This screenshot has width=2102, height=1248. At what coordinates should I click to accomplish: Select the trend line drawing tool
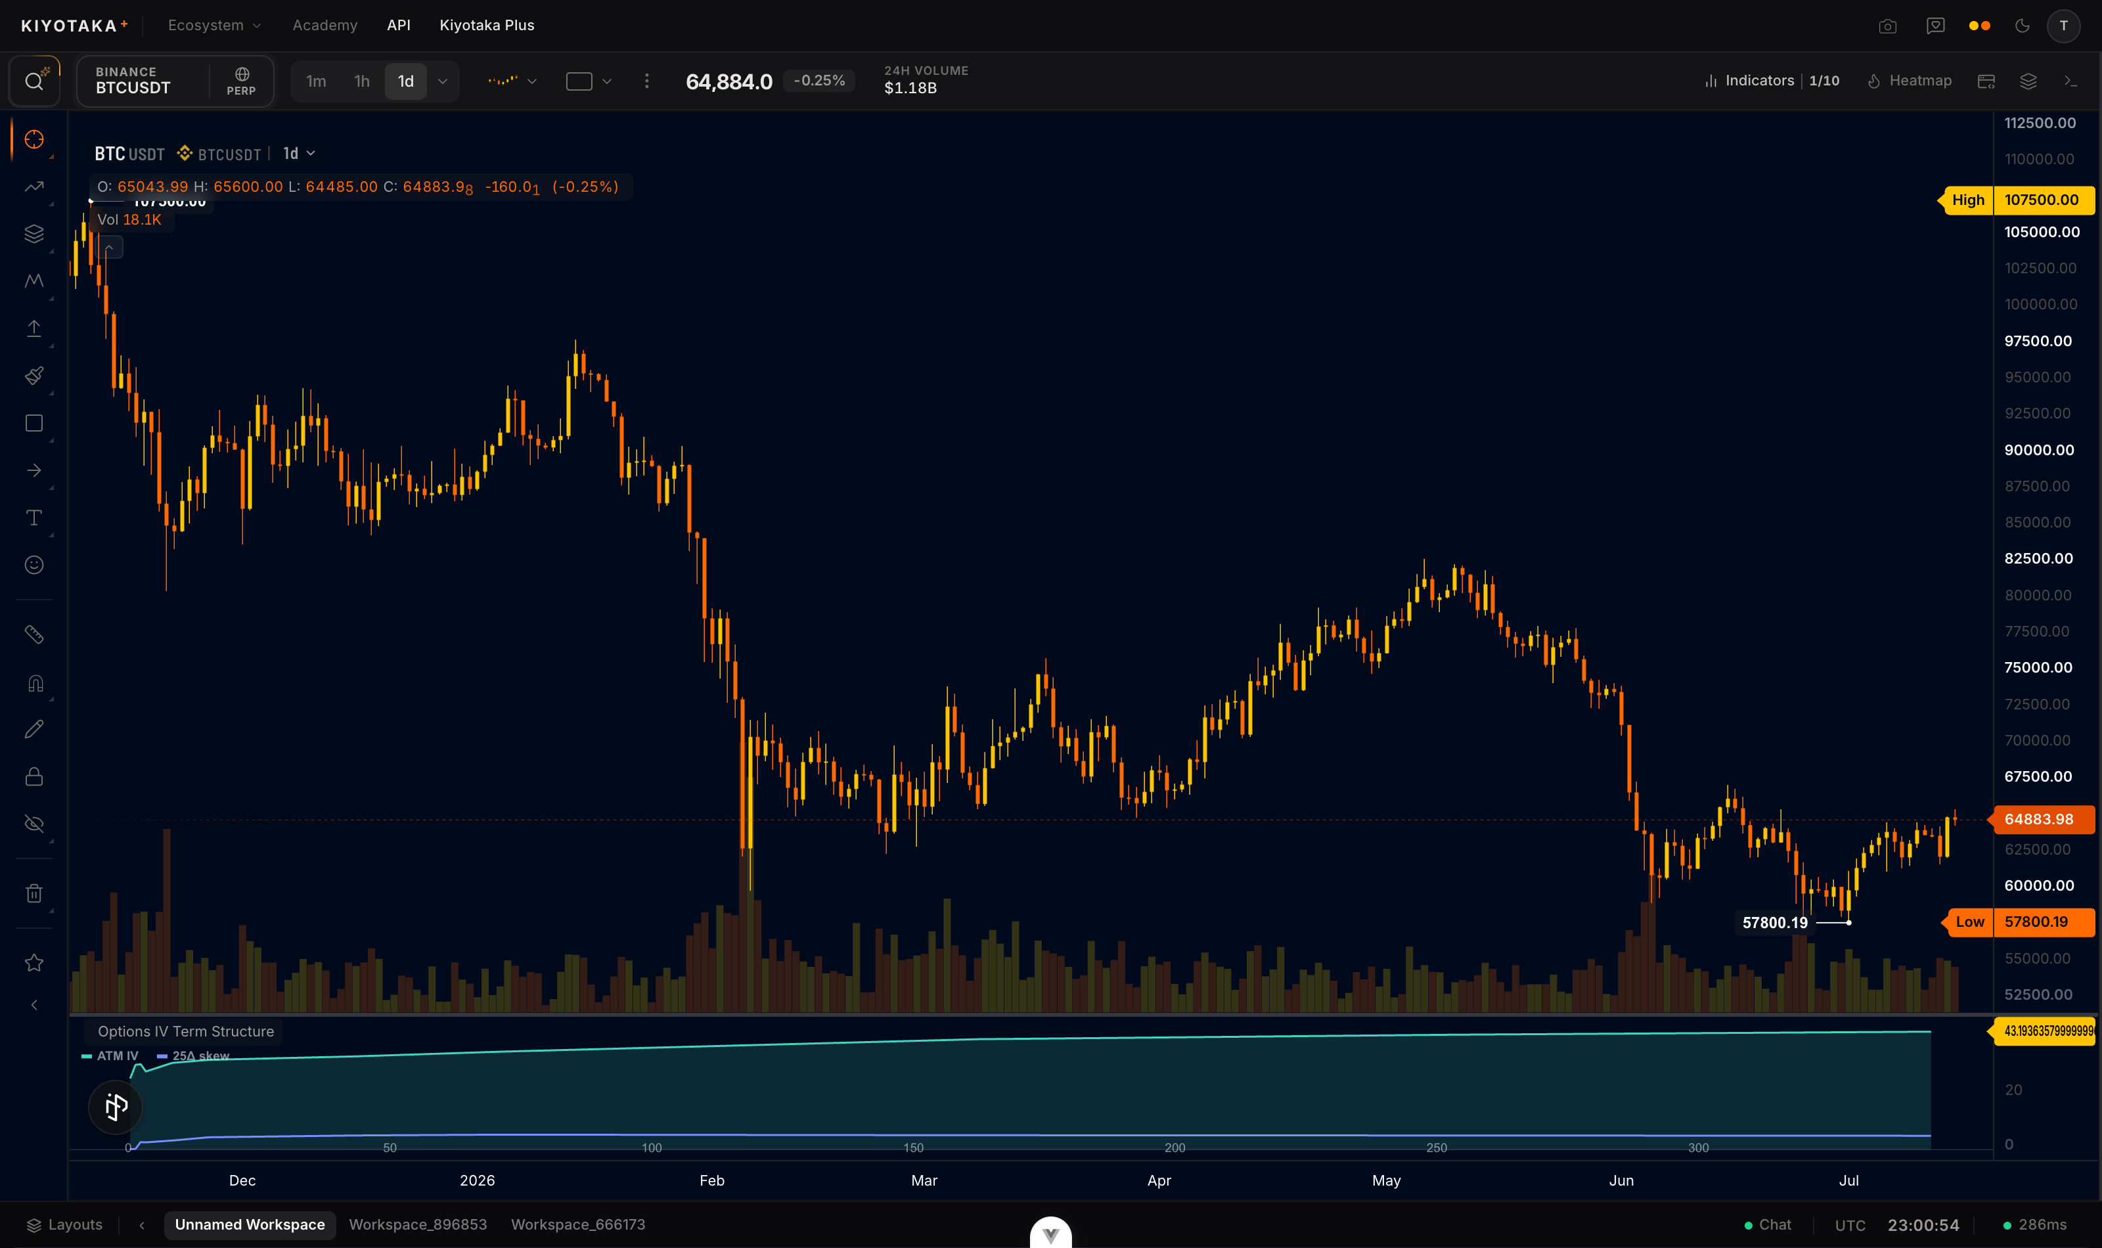[34, 187]
